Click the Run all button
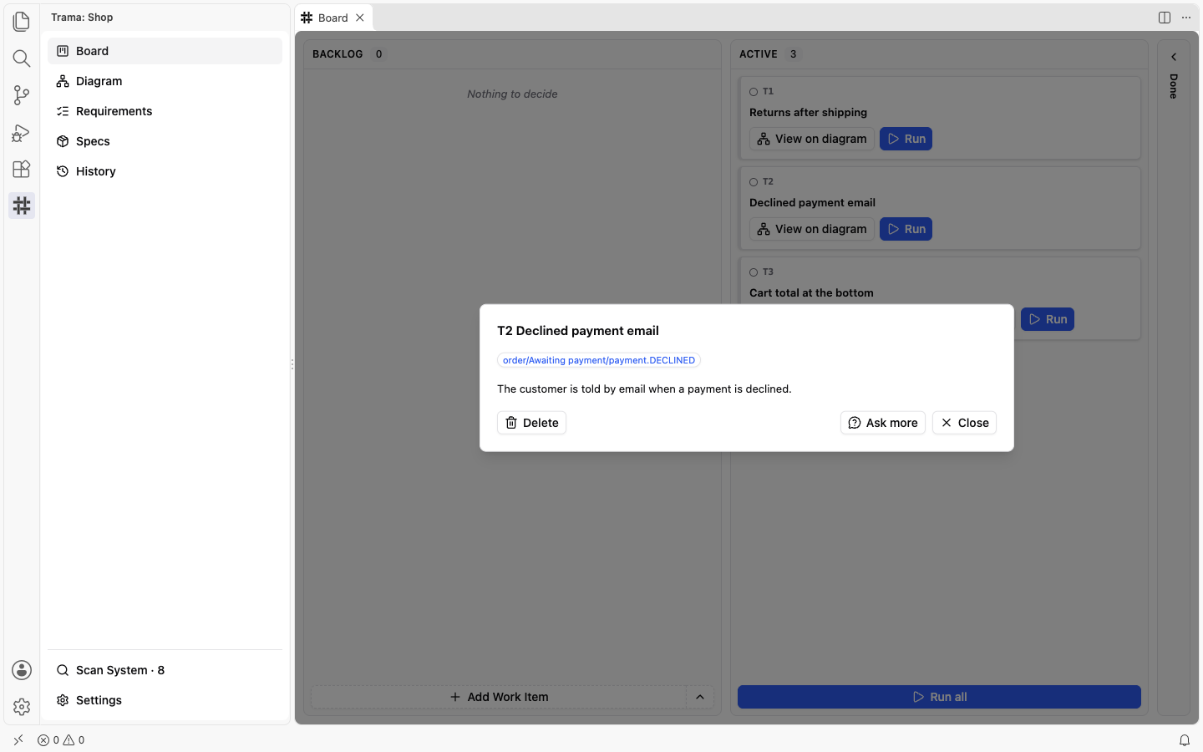 (939, 697)
